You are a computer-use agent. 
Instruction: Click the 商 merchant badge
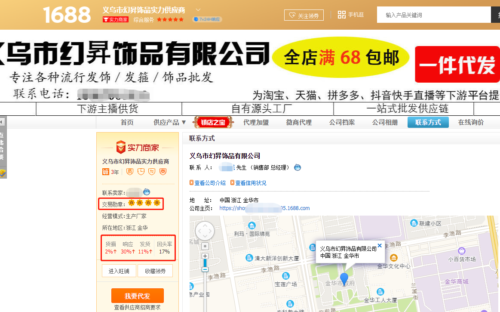click(x=163, y=172)
